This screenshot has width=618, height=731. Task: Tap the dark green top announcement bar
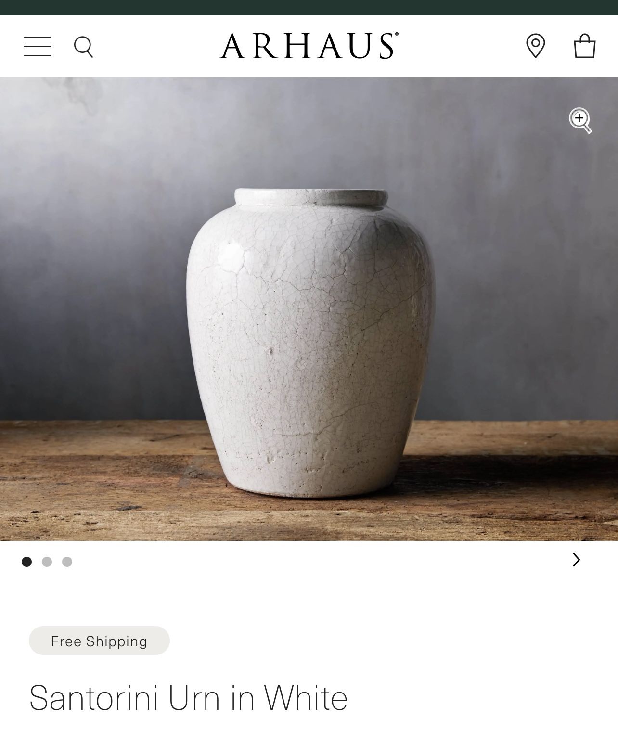pos(309,8)
